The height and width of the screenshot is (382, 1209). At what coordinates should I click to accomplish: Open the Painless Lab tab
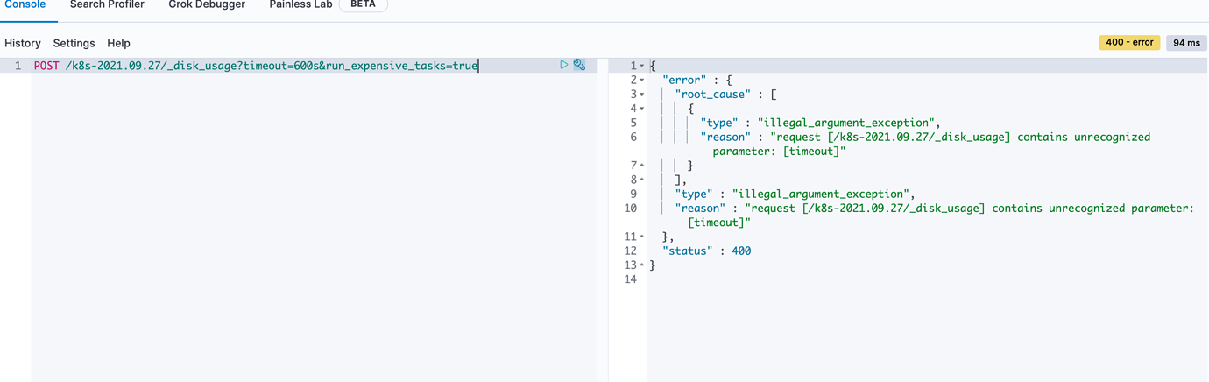coord(300,4)
